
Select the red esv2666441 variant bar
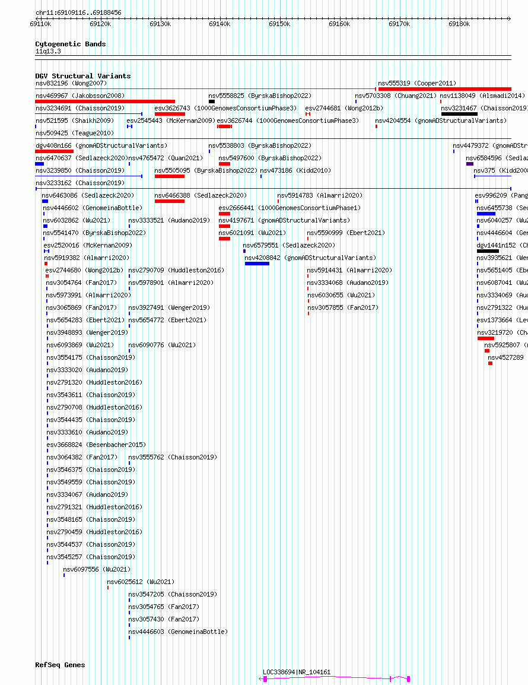224,214
